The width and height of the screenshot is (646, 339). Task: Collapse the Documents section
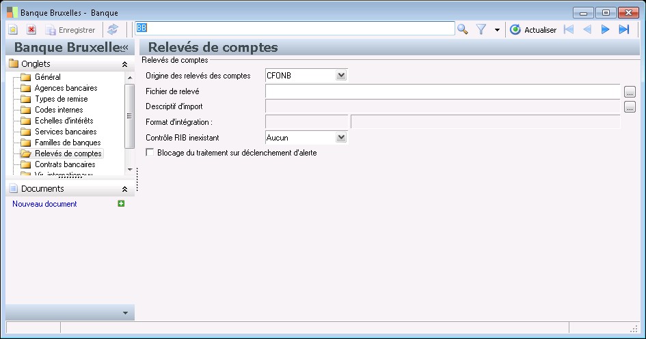124,189
